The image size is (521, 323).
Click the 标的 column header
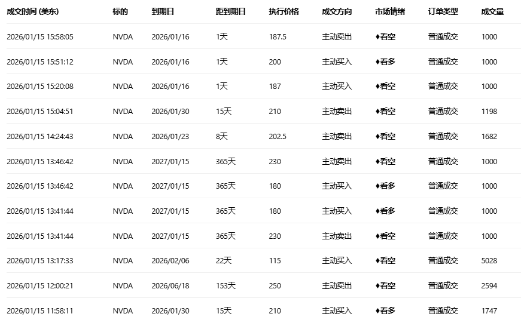[x=120, y=12]
